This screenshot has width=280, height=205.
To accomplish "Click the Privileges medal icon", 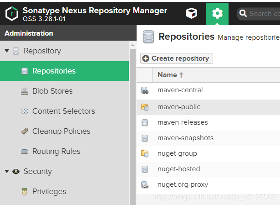I will (25, 192).
